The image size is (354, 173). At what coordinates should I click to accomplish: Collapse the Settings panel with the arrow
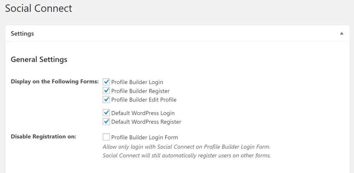[x=342, y=34]
